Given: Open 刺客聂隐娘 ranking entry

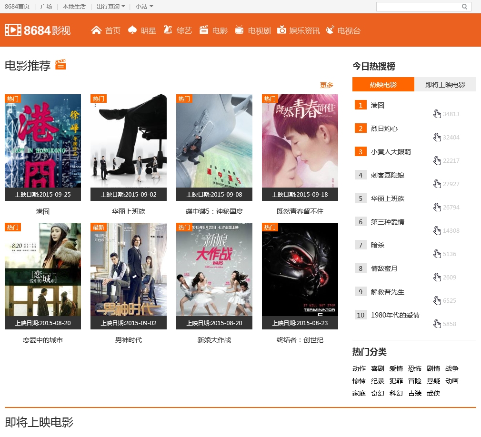Looking at the screenshot, I should [388, 175].
